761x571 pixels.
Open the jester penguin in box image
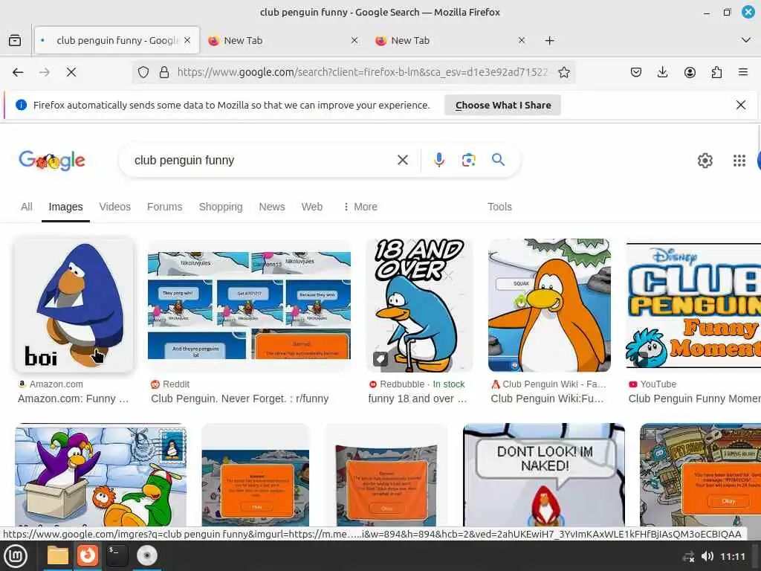100,474
